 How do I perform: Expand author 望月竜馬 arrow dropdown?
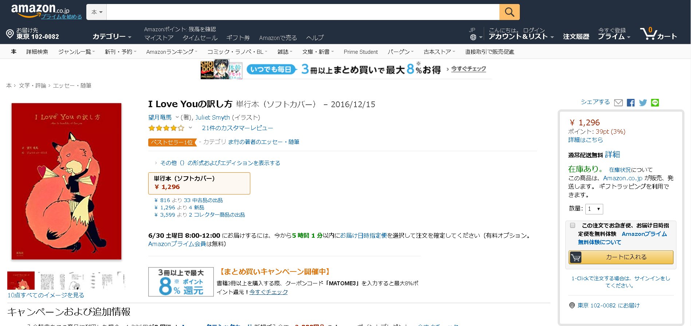click(x=177, y=117)
